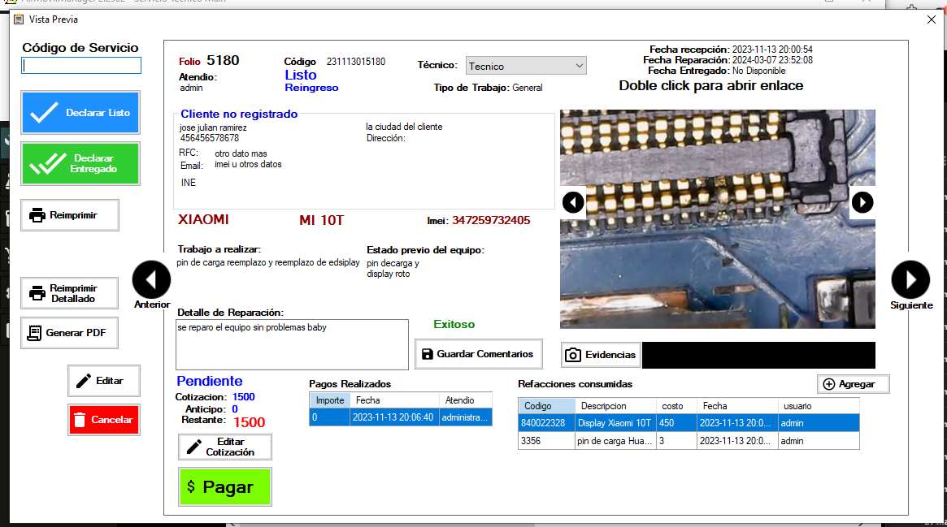Cancel the service order
This screenshot has width=947, height=527.
pos(104,420)
